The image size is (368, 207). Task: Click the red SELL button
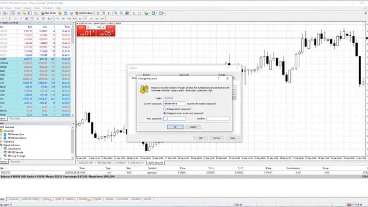click(x=86, y=33)
